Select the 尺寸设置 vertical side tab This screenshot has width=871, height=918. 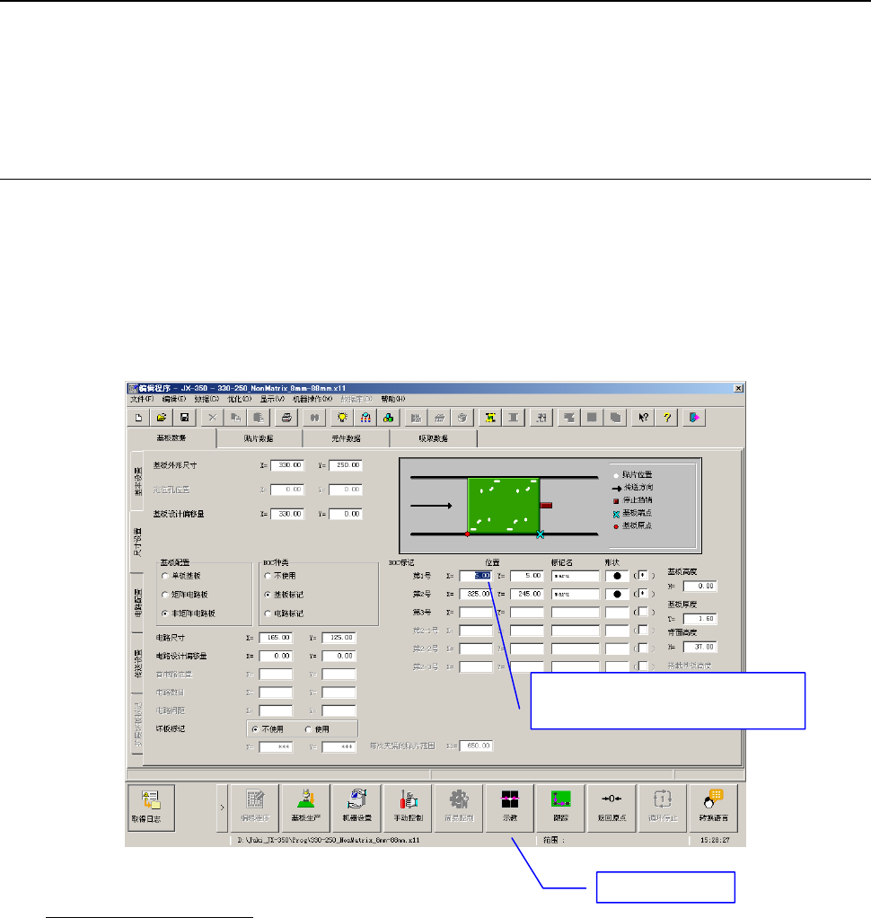(137, 543)
